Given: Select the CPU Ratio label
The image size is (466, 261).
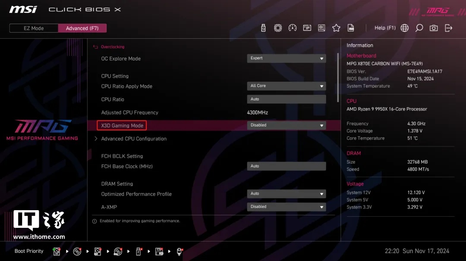Looking at the screenshot, I should coord(112,99).
